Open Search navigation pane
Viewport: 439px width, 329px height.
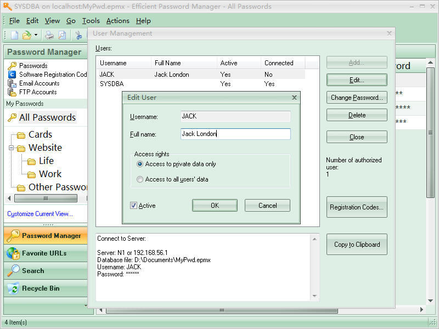click(46, 271)
